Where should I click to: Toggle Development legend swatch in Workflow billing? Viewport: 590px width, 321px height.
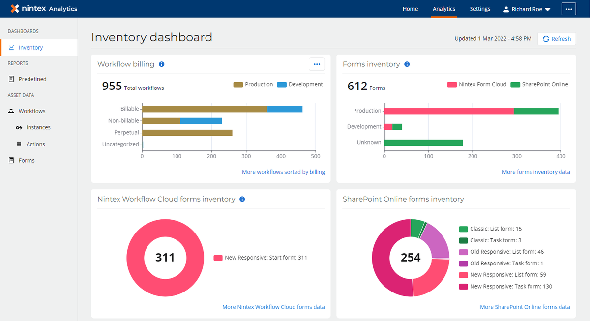click(282, 85)
